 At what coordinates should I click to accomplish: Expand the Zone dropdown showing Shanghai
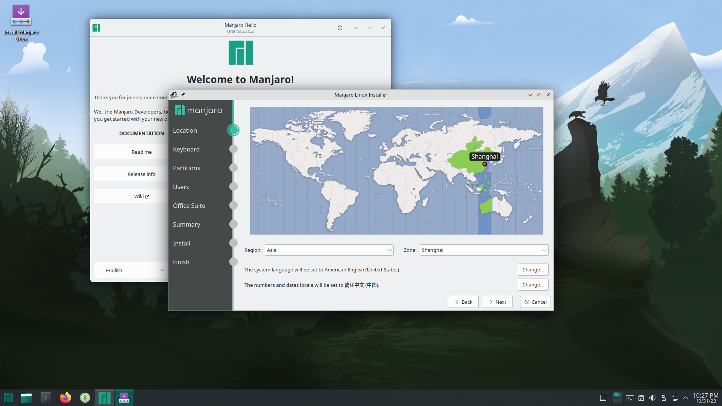click(x=484, y=250)
